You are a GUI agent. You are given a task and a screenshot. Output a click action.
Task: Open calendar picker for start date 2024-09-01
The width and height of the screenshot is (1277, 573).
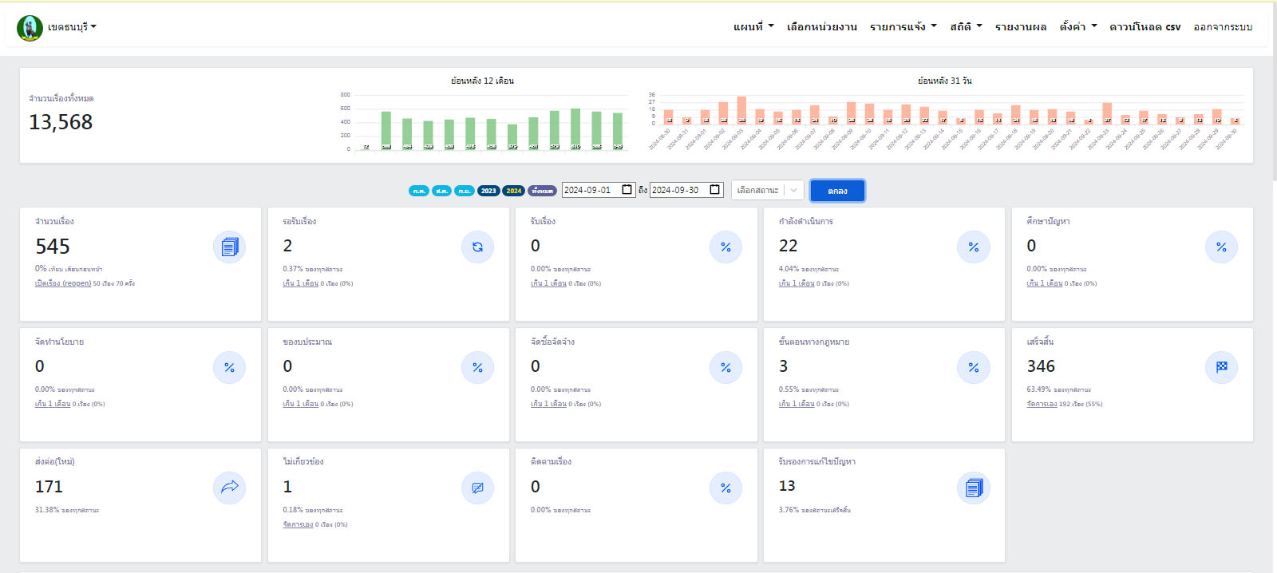(x=627, y=190)
